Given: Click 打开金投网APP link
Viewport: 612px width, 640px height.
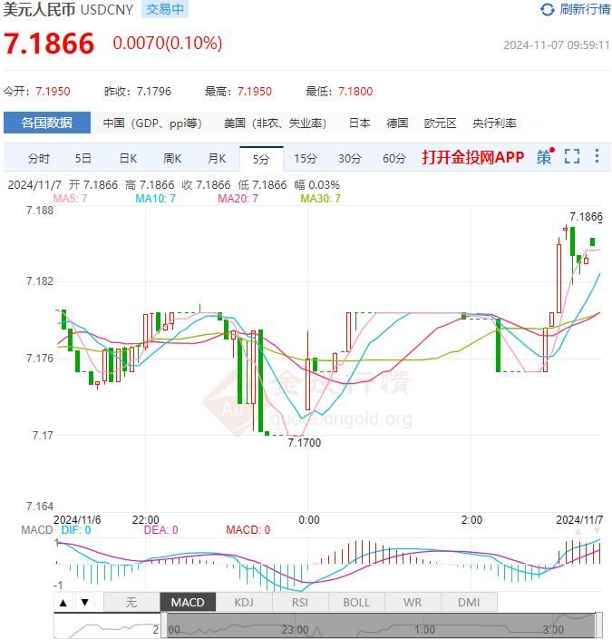Looking at the screenshot, I should [x=473, y=157].
